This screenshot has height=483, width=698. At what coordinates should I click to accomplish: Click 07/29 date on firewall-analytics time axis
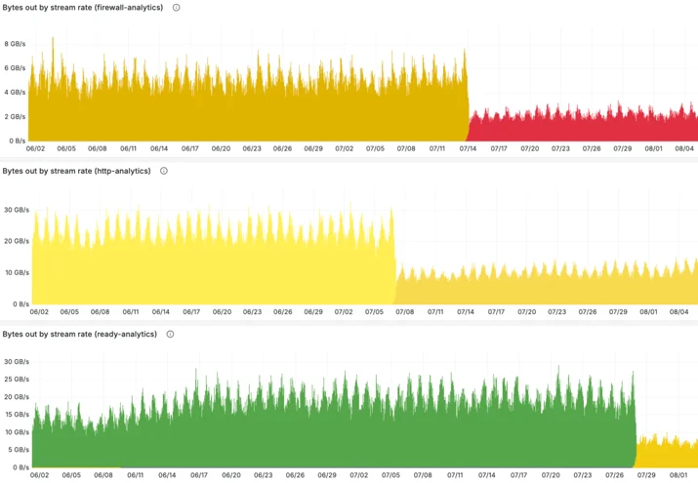[622, 148]
